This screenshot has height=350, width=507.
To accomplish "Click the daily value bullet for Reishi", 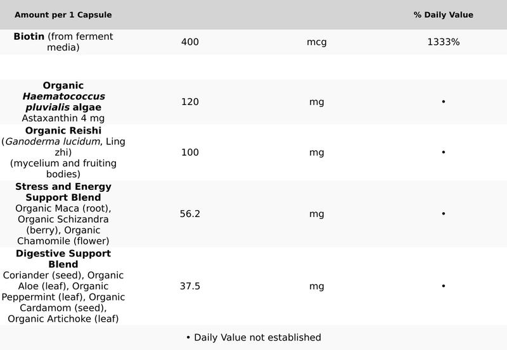I will pyautogui.click(x=443, y=152).
